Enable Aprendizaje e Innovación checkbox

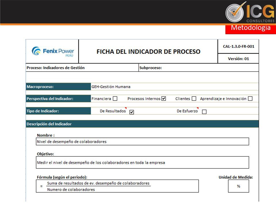pyautogui.click(x=250, y=99)
